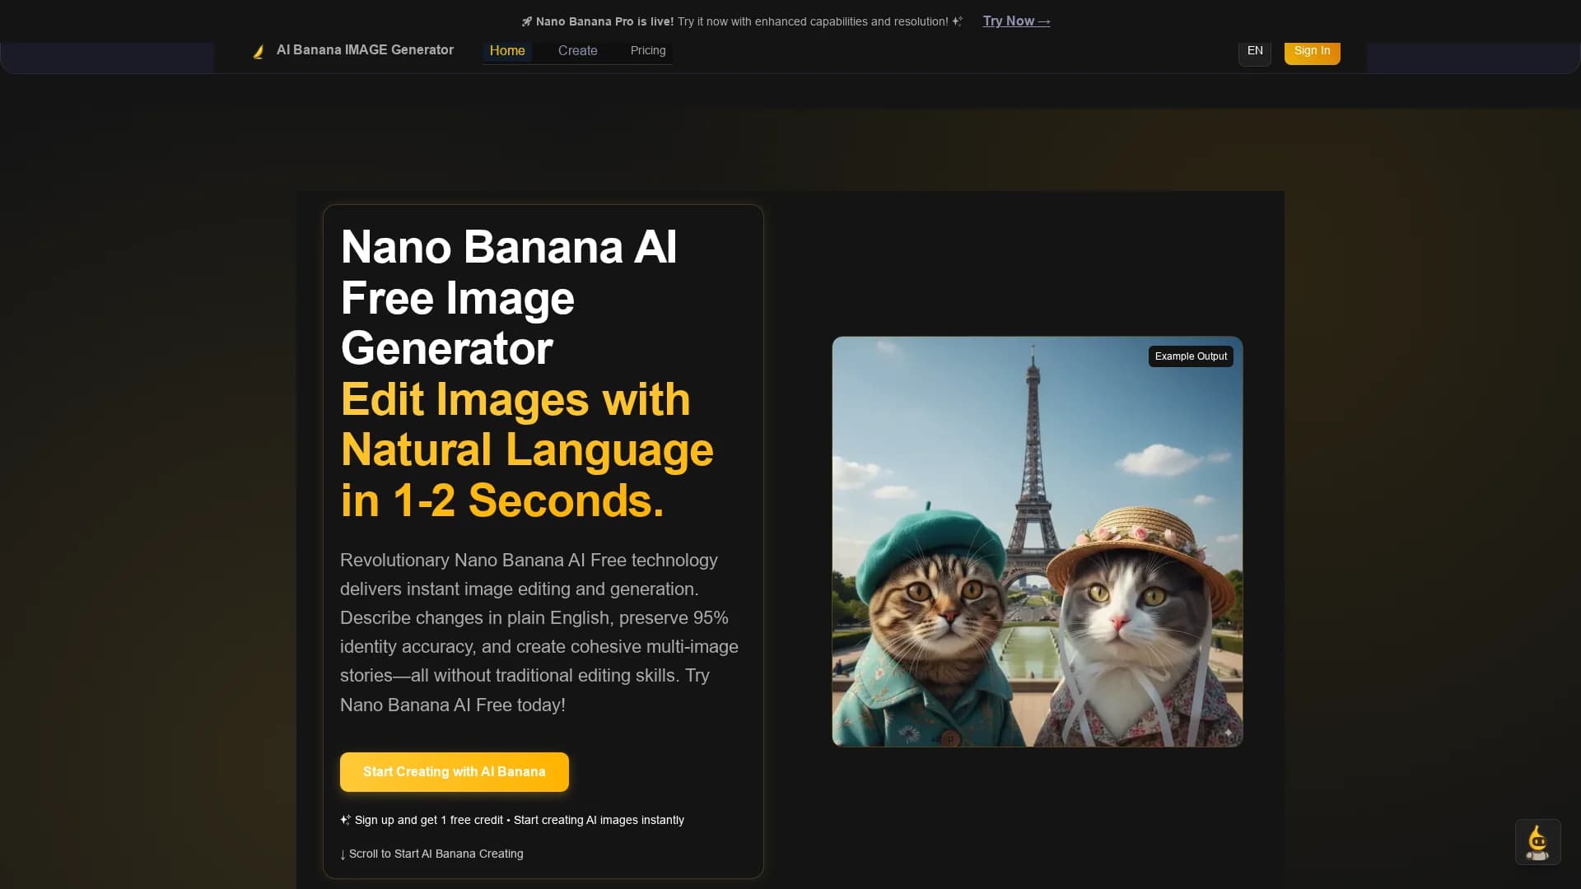The height and width of the screenshot is (889, 1581).
Task: Click the banana logo icon in the header
Action: coord(259,52)
